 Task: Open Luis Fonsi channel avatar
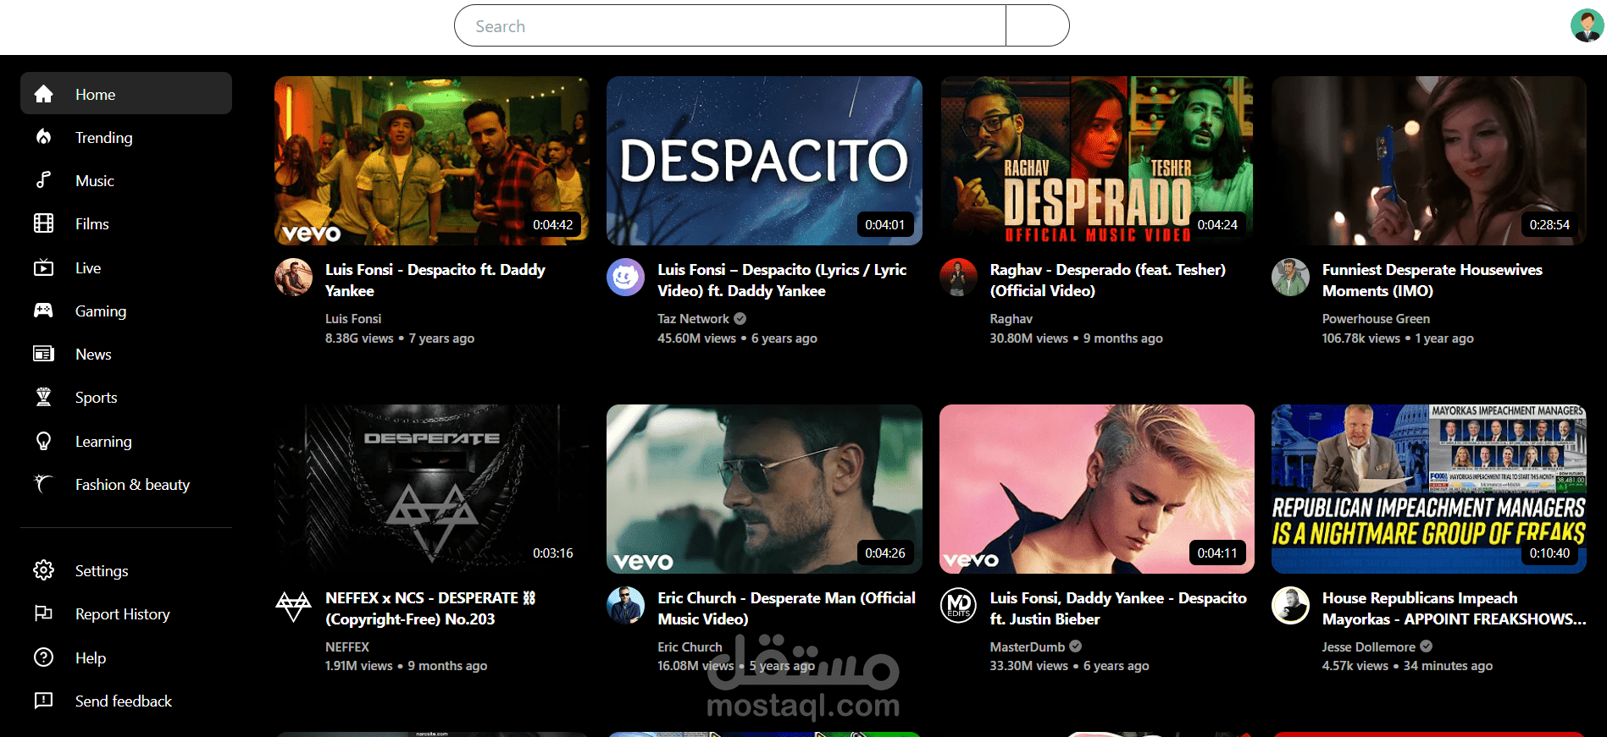[x=293, y=277]
